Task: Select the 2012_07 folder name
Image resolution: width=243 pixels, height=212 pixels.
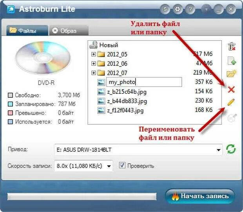Action: click(x=117, y=73)
